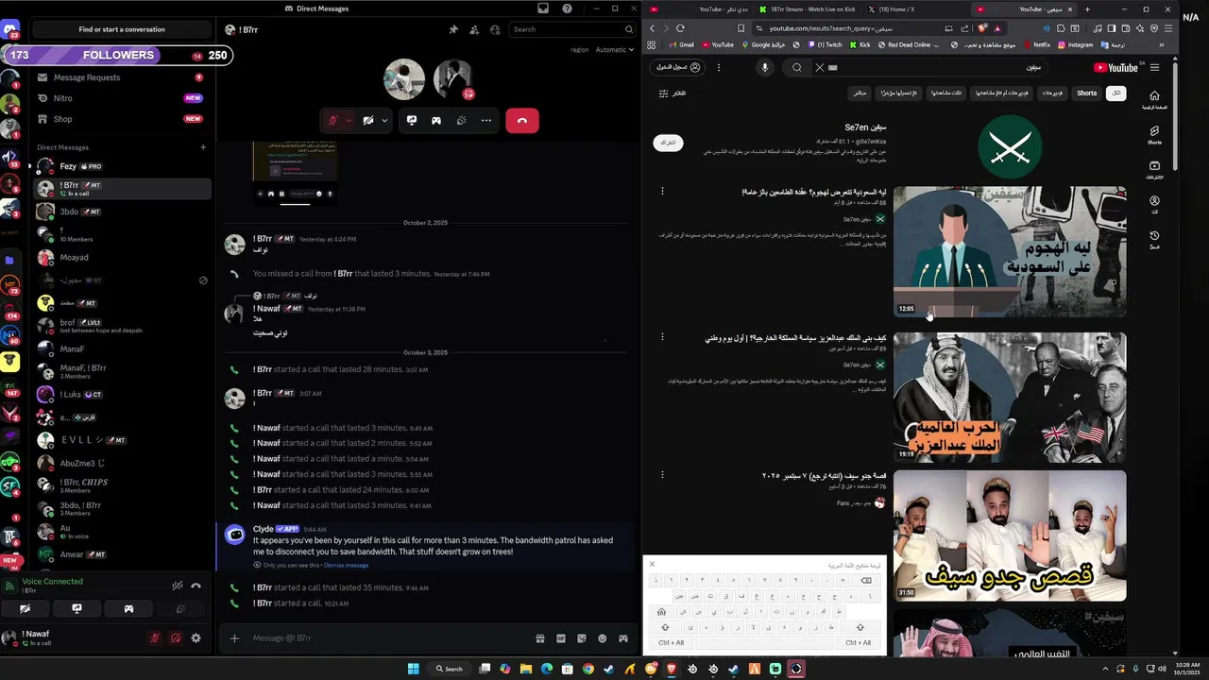Start an activity with controller icon in call

(436, 120)
